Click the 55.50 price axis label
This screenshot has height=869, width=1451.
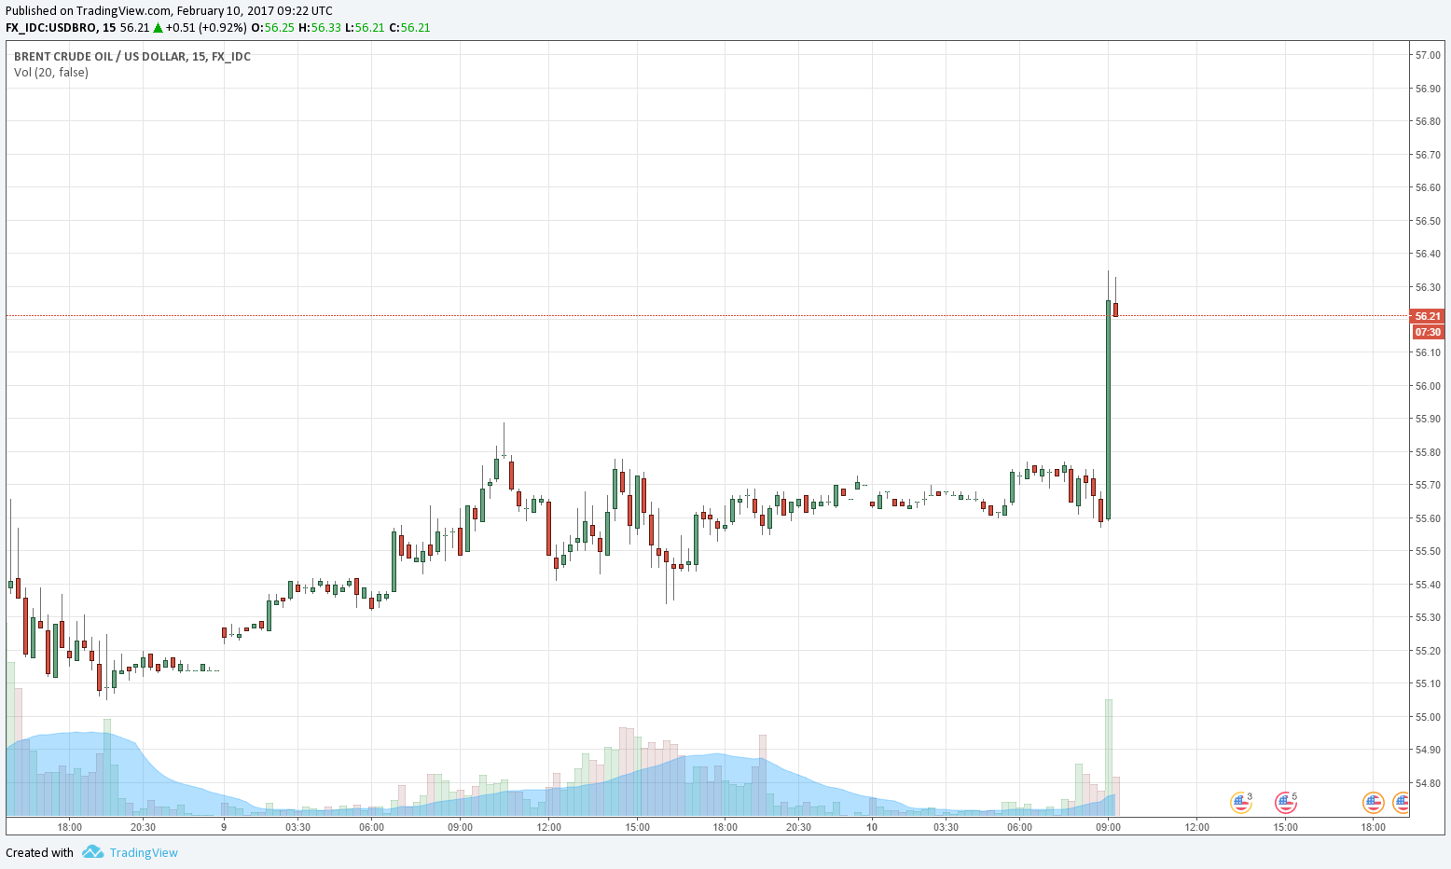(x=1428, y=551)
